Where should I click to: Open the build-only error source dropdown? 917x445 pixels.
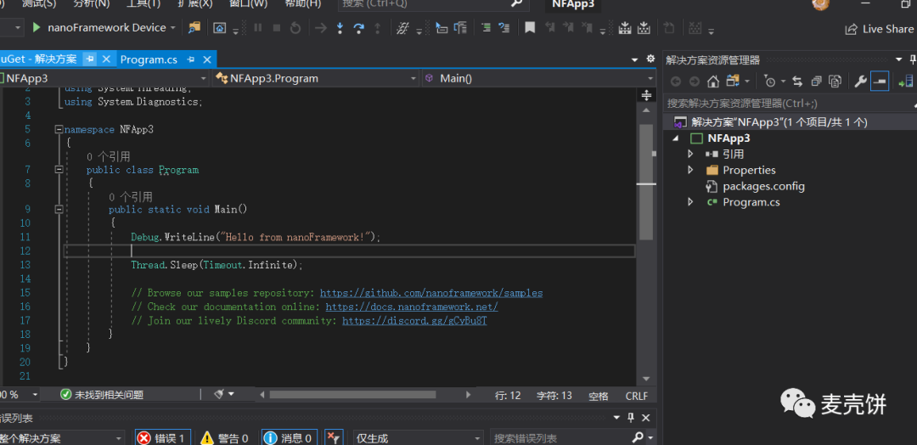click(418, 438)
